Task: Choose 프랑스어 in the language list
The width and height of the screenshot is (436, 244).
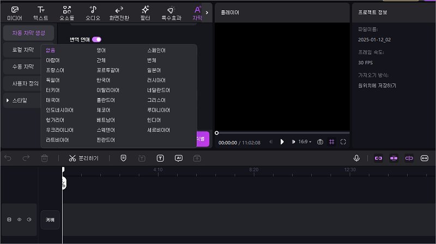Action: point(55,70)
